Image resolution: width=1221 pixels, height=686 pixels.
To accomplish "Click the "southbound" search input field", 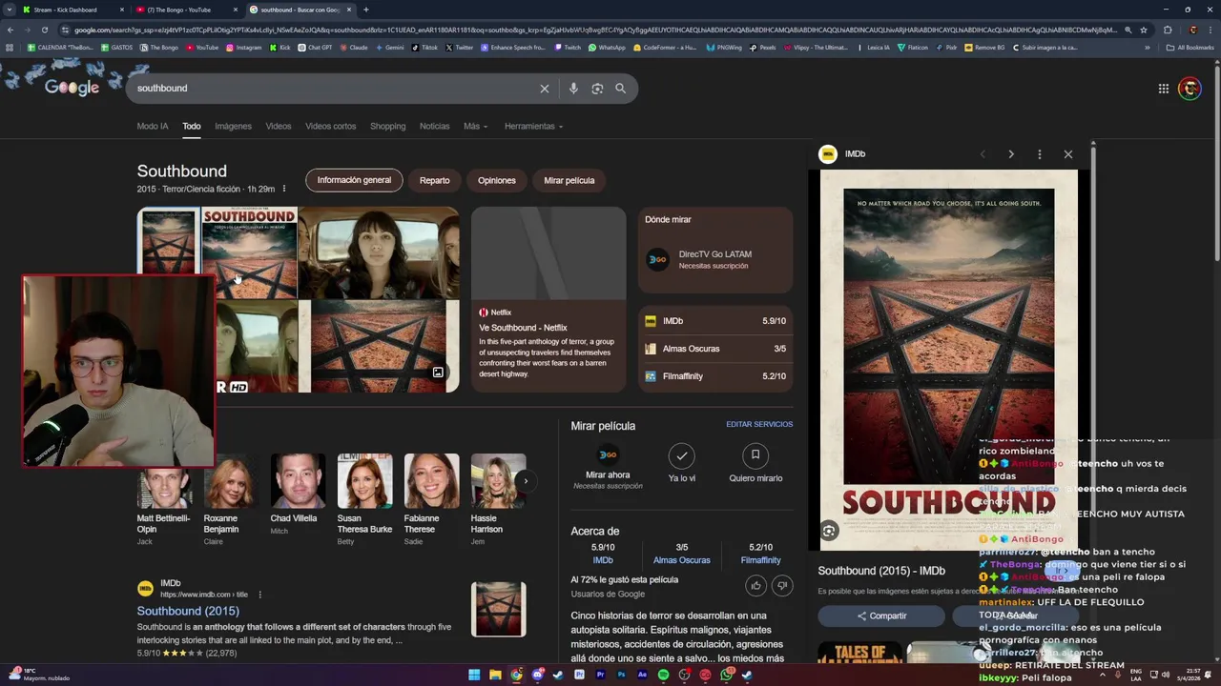I will [334, 89].
